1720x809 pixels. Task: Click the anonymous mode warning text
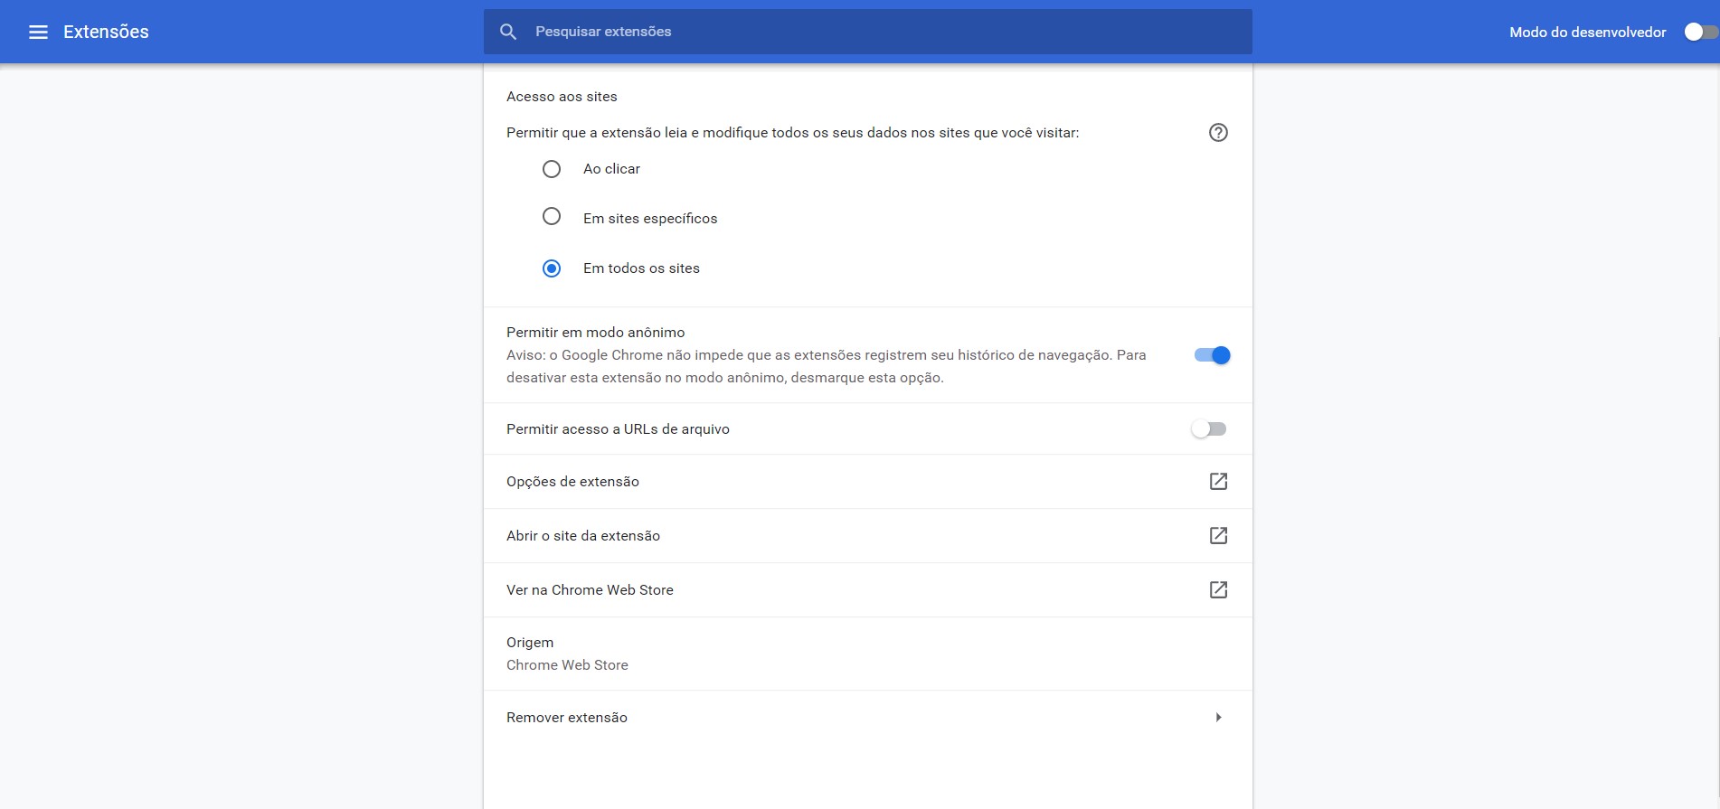827,366
